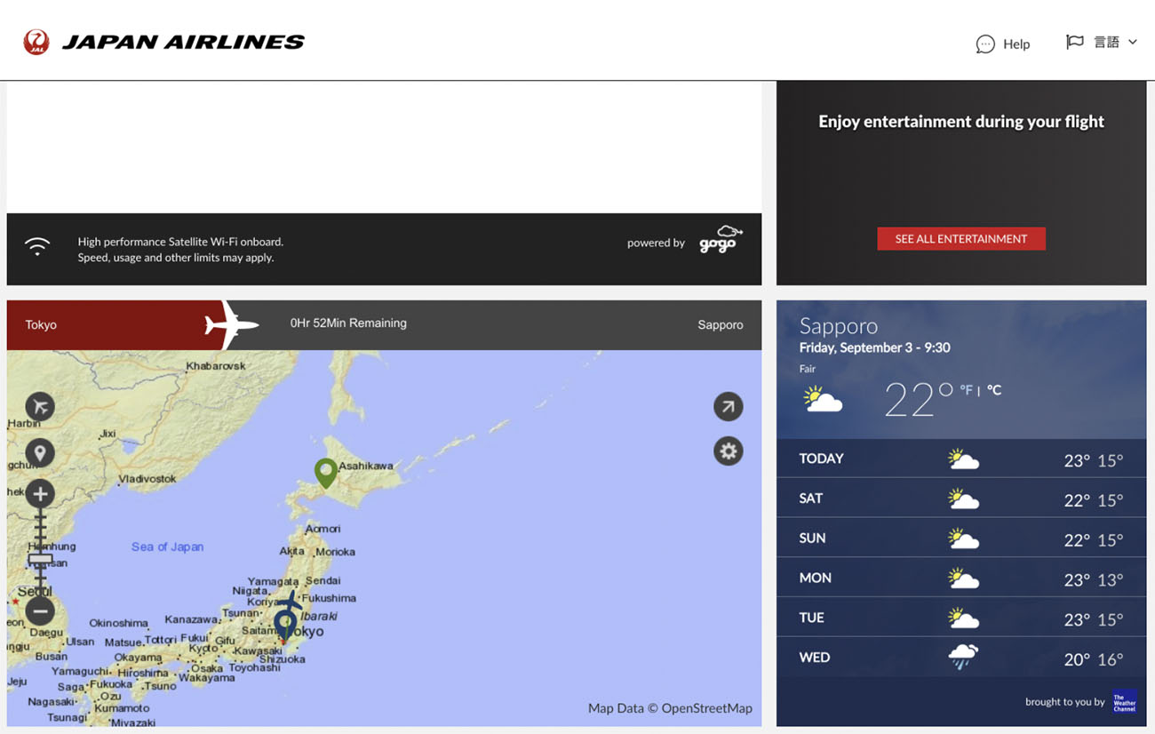Click the Sapporo weather city heading
Screen dimensions: 1155x734
point(839,325)
